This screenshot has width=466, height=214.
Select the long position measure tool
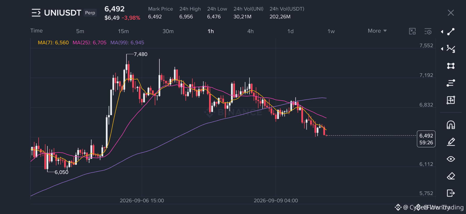[x=451, y=100]
